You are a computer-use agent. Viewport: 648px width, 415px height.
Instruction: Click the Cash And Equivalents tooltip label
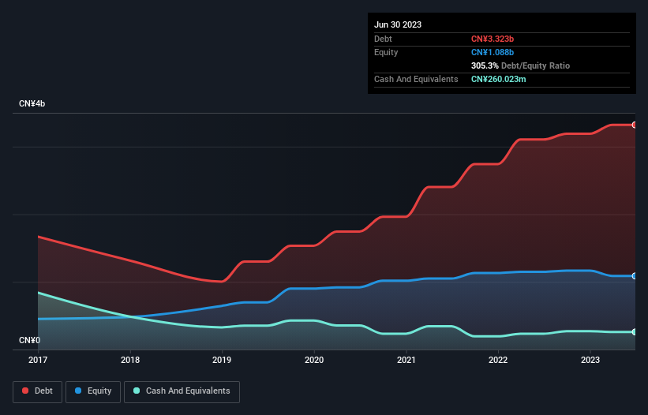point(416,79)
